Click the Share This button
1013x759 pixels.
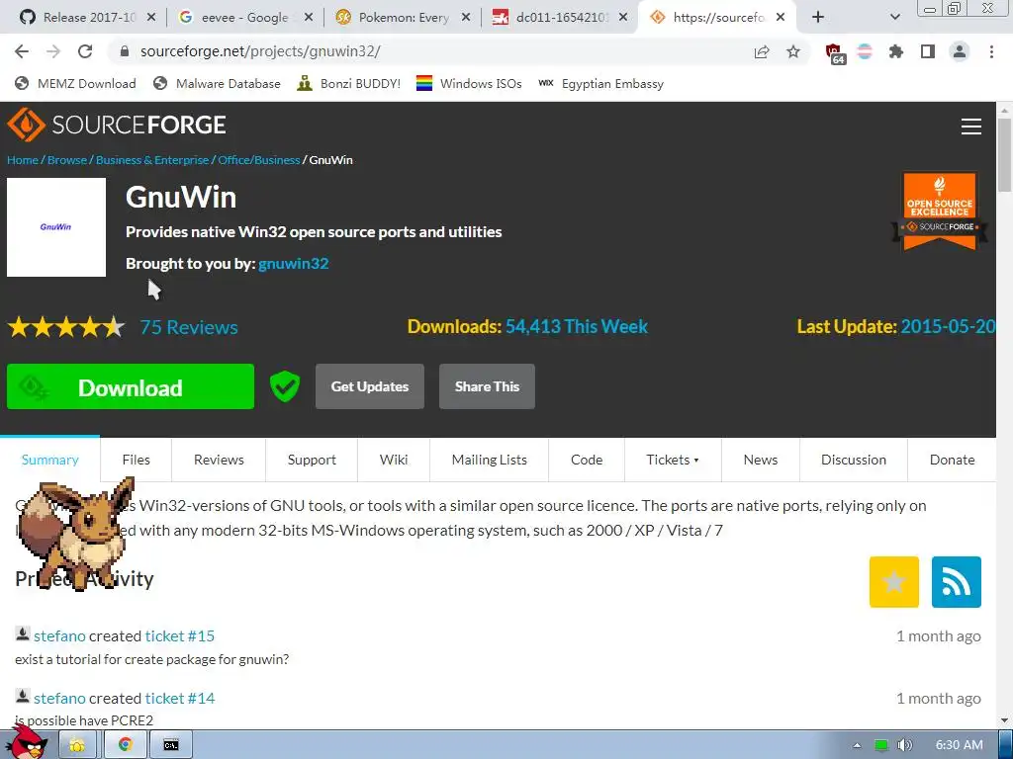pyautogui.click(x=487, y=386)
